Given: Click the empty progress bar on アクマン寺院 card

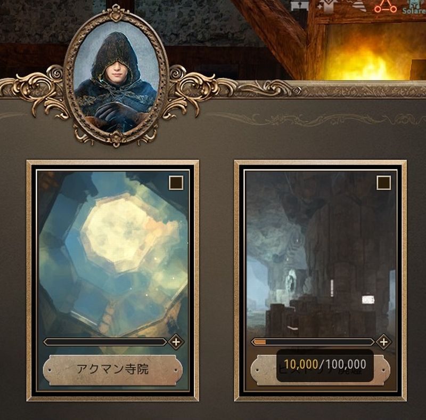Looking at the screenshot, I should 105,342.
